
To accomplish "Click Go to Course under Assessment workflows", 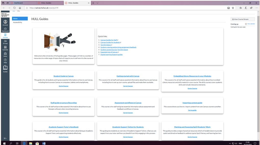I will tap(128, 113).
